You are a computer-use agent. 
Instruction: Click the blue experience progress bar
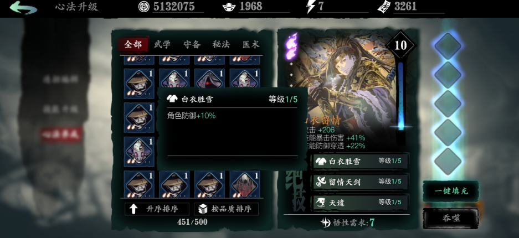point(400,95)
